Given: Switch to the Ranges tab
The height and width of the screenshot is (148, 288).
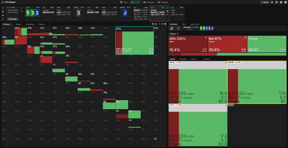Looking at the screenshot, I should 19,24.
